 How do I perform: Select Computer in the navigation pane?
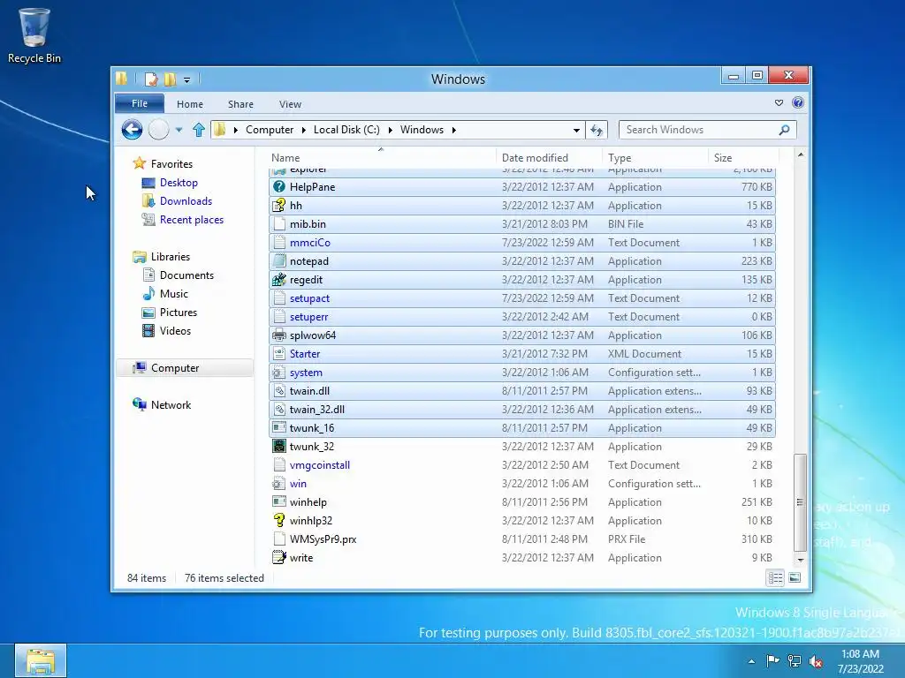coord(175,368)
